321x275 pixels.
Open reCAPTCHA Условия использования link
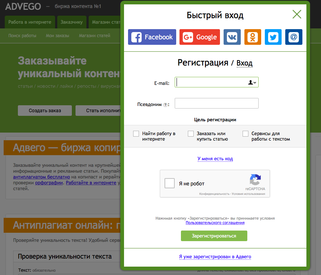point(248,194)
